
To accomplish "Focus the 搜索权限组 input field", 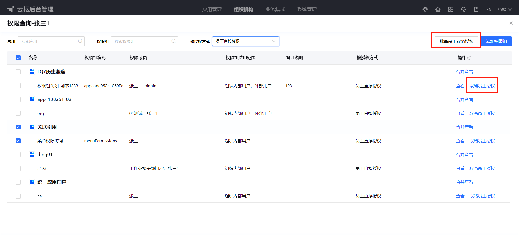I will pyautogui.click(x=144, y=41).
